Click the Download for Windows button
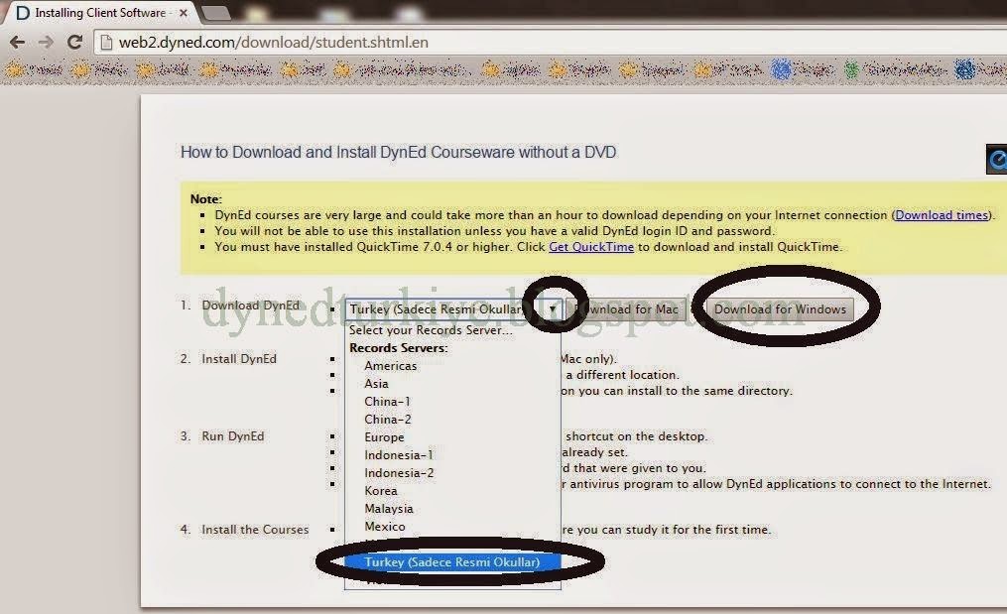This screenshot has height=614, width=1007. [x=780, y=308]
